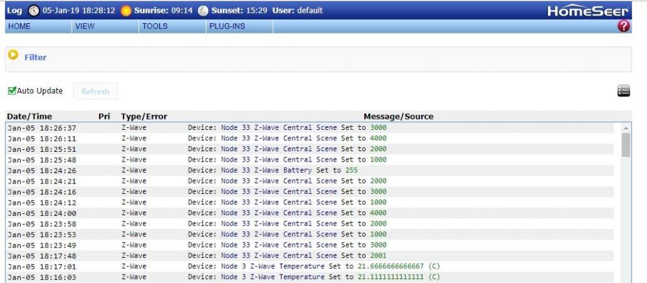Click the log list options icon
This screenshot has width=647, height=283.
(624, 91)
